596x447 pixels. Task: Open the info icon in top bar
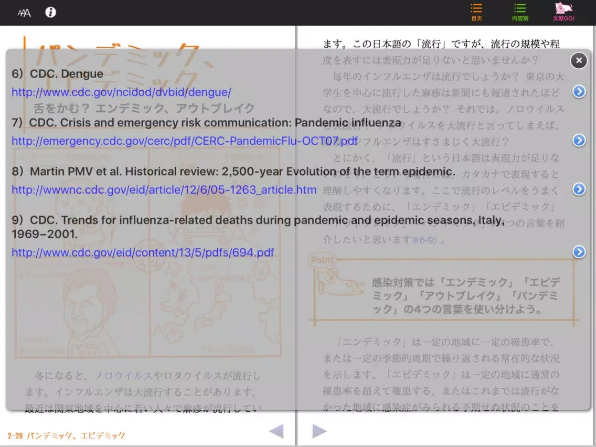[50, 13]
